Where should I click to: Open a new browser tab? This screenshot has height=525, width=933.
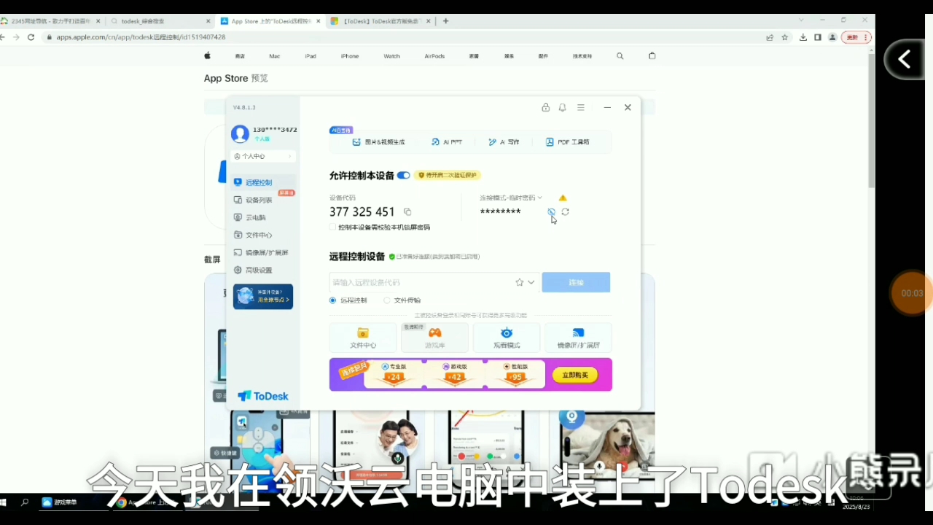coord(446,21)
